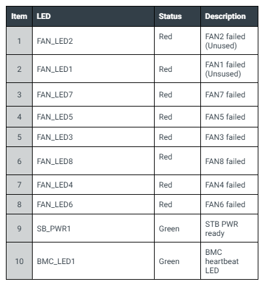Select the Status column header

177,16
